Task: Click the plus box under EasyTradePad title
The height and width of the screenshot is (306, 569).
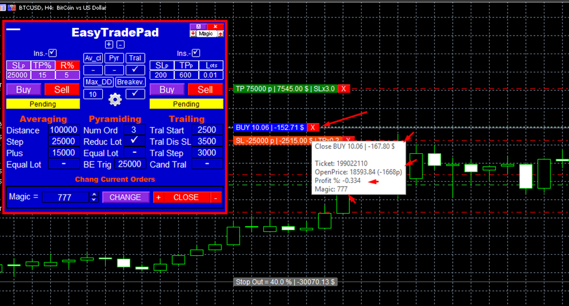Action: pos(109,44)
